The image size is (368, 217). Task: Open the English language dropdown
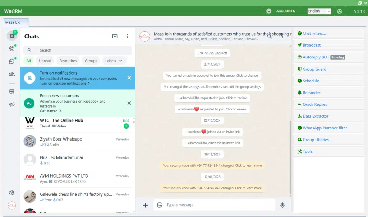(319, 11)
